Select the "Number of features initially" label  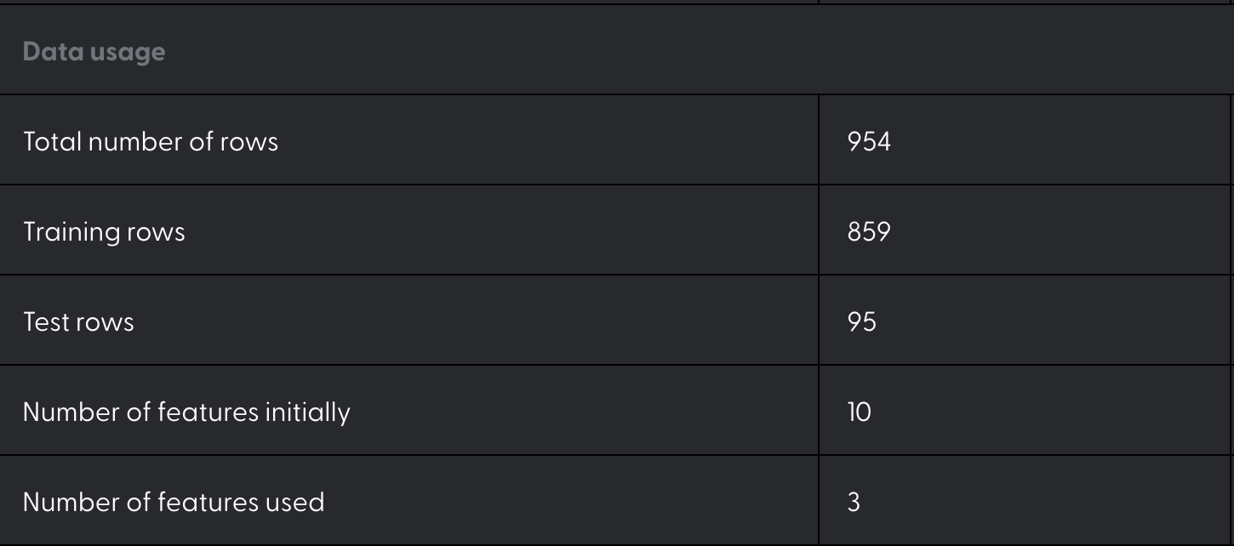pyautogui.click(x=186, y=412)
